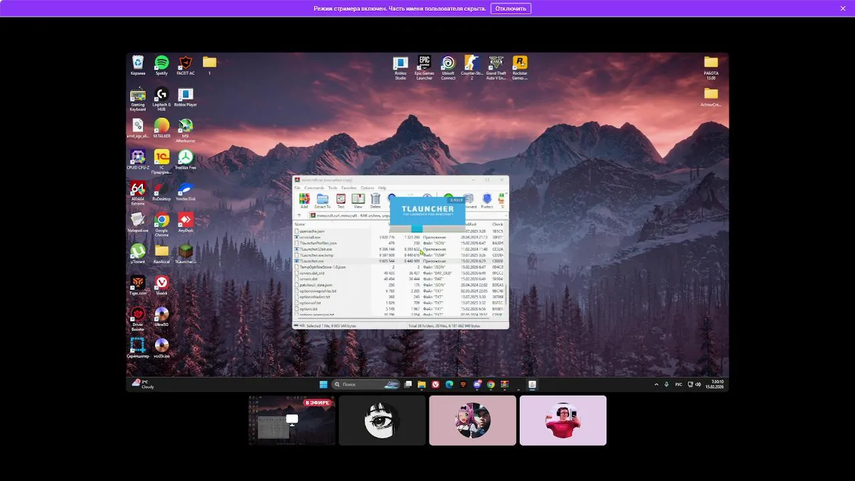Click the CPUID CPU-Z desktop icon

pos(138,160)
